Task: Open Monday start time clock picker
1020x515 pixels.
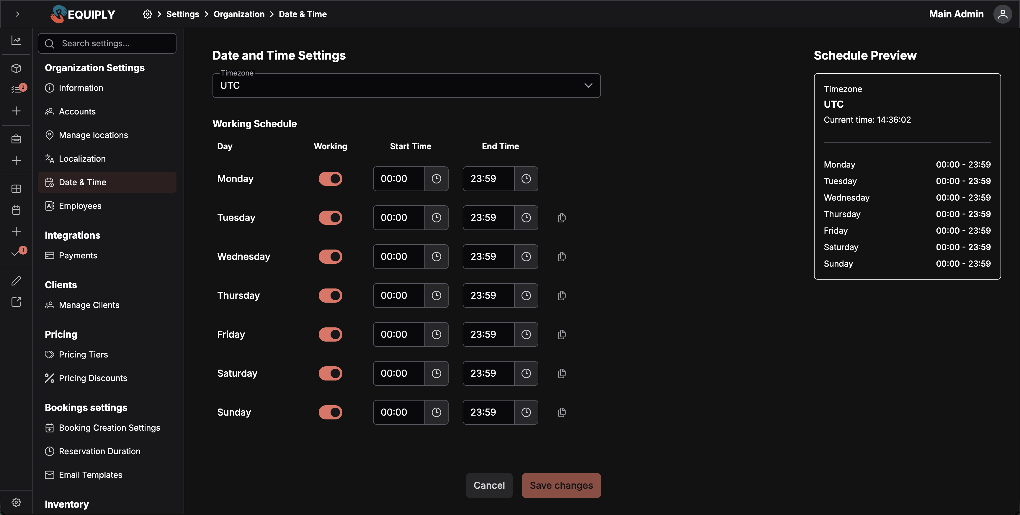Action: point(436,179)
